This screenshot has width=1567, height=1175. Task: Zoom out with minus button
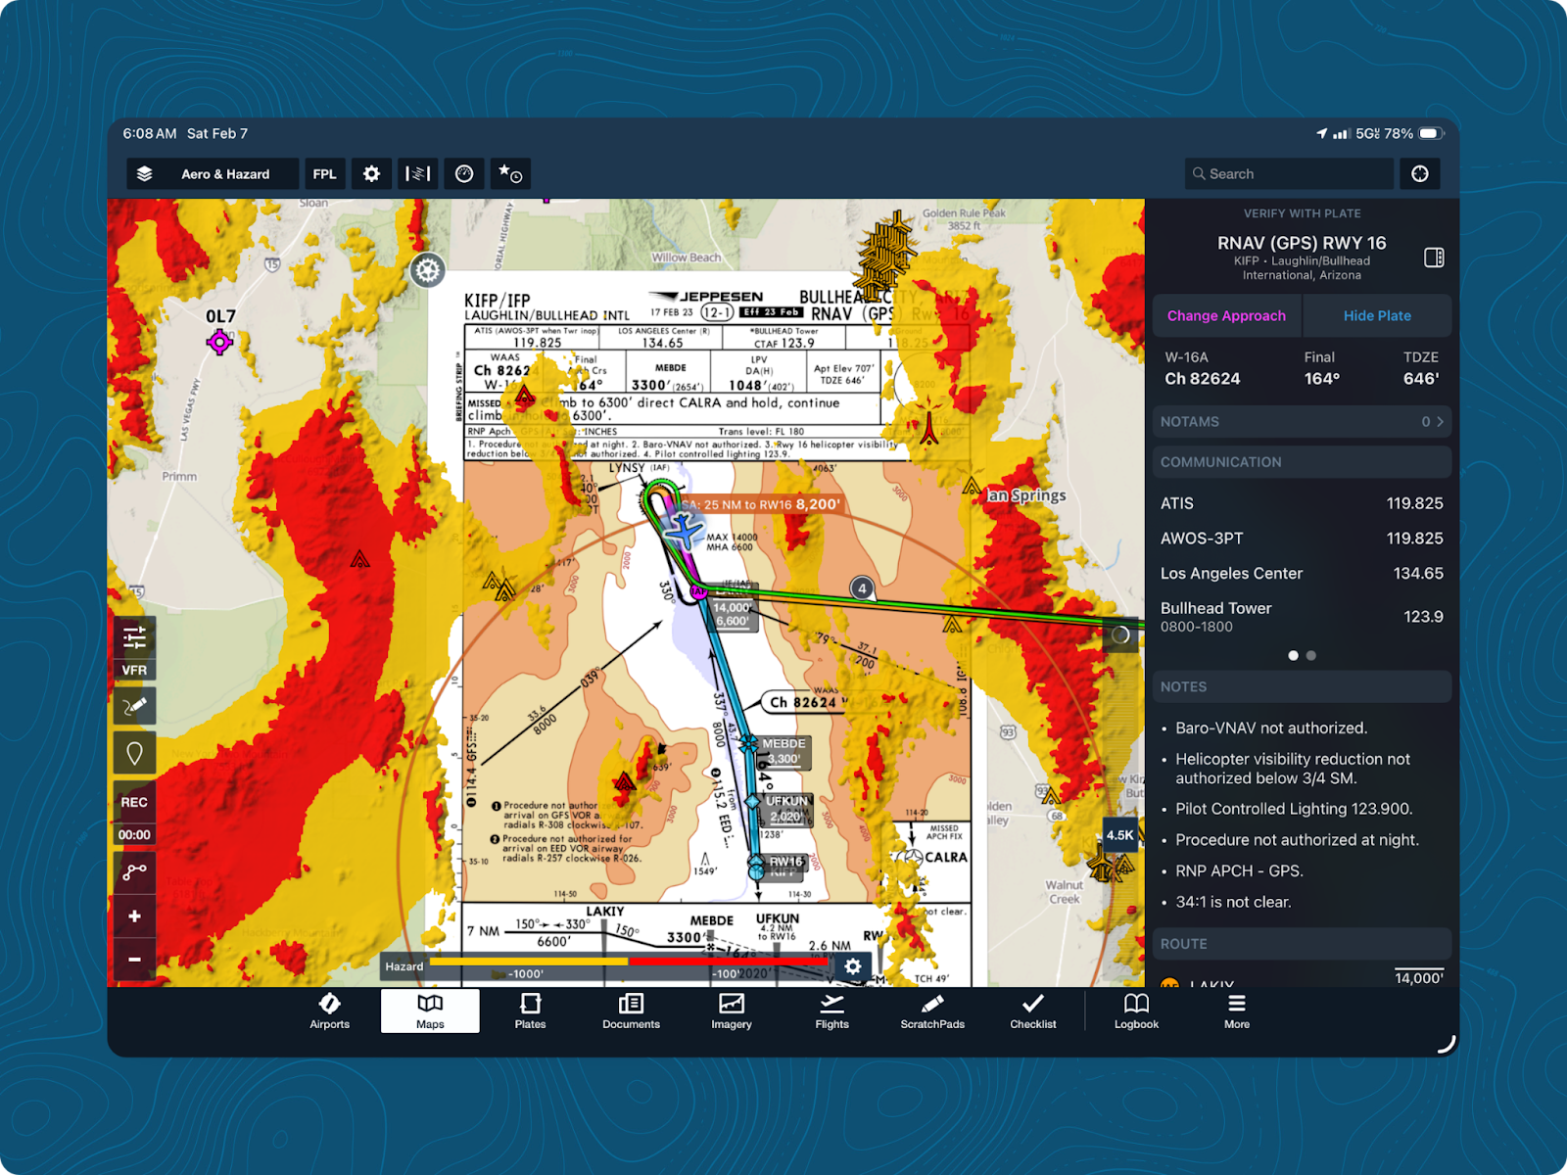click(x=134, y=960)
